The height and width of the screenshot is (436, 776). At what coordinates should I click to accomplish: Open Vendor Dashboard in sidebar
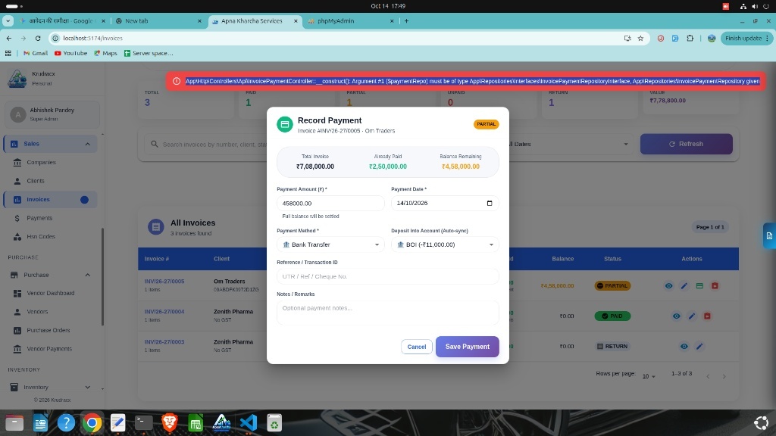51,293
